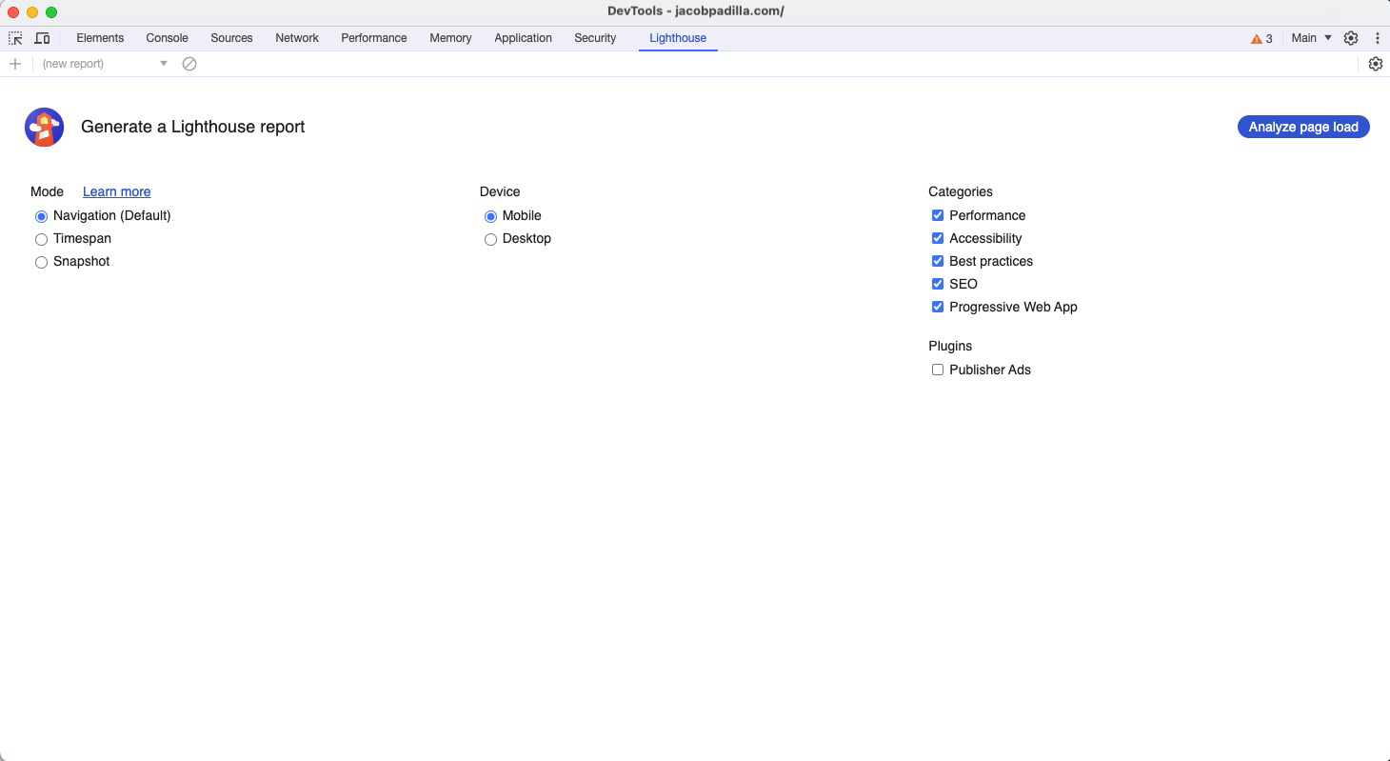The width and height of the screenshot is (1390, 761).
Task: Disable the SEO category checkbox
Action: [938, 284]
